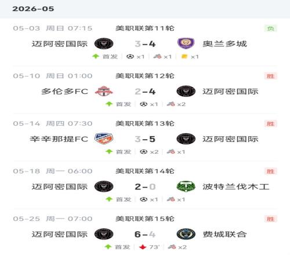Viewport: 290px width, 255px height.
Task: Click the red substitution arrow at 73'
Action: coord(143,247)
